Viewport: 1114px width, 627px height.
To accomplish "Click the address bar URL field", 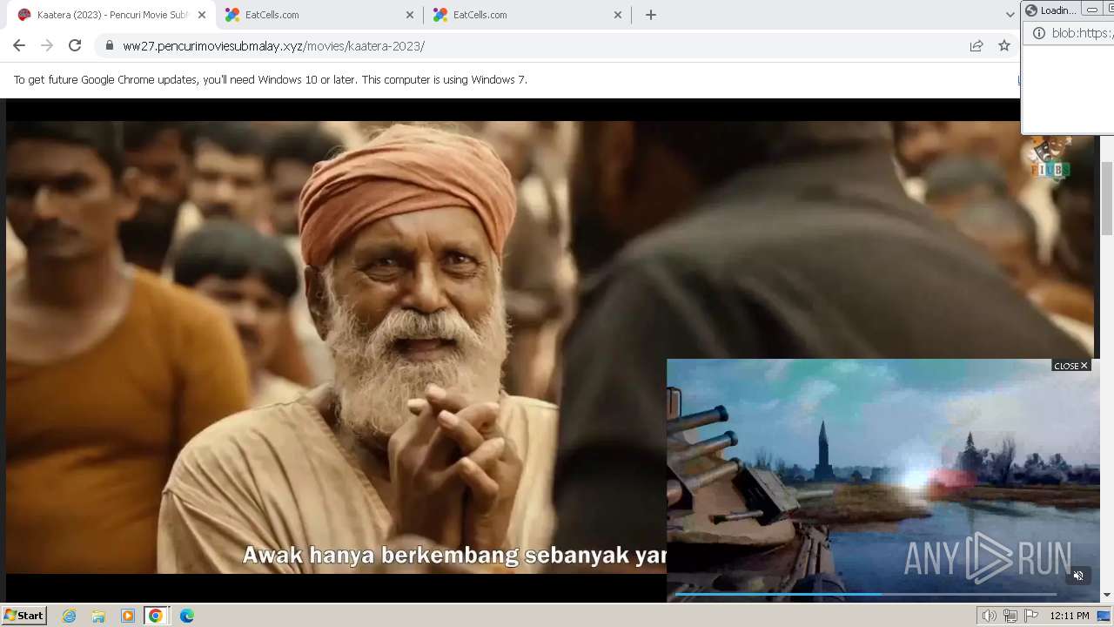I will tap(540, 46).
